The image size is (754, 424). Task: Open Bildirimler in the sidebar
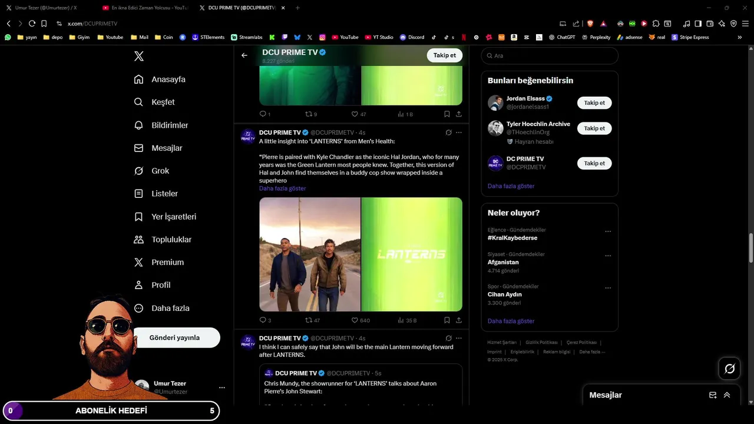point(161,125)
